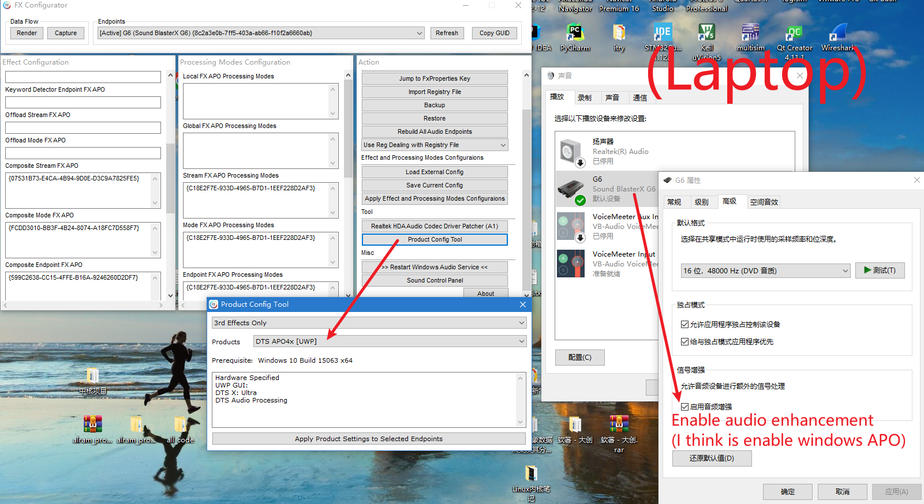Viewport: 924px width, 504px height.
Task: Launch the Wireshark desktop icon
Action: click(x=838, y=33)
